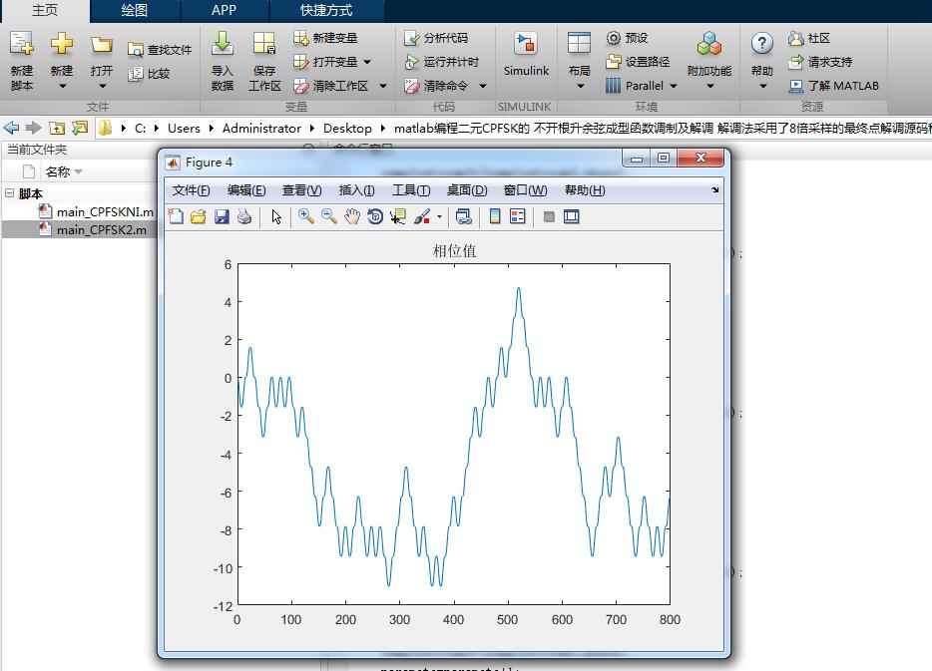Viewport: 932px width, 671px height.
Task: Open the 编辑(E) menu in Figure 4
Action: 246,190
